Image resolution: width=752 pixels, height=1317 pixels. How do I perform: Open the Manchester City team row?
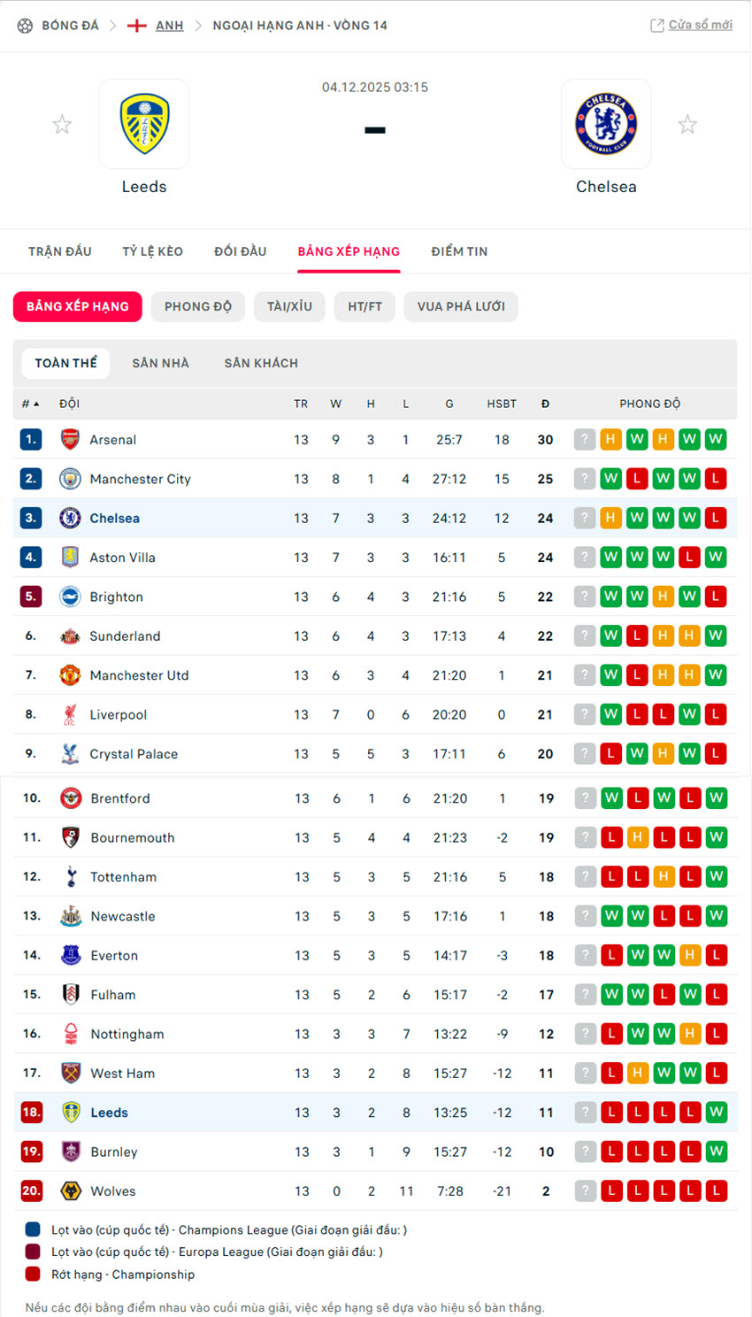pyautogui.click(x=140, y=480)
